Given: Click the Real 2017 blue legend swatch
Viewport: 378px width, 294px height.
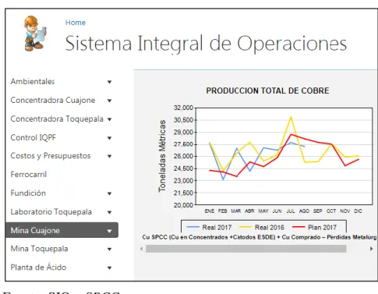Looking at the screenshot, I should 193,227.
